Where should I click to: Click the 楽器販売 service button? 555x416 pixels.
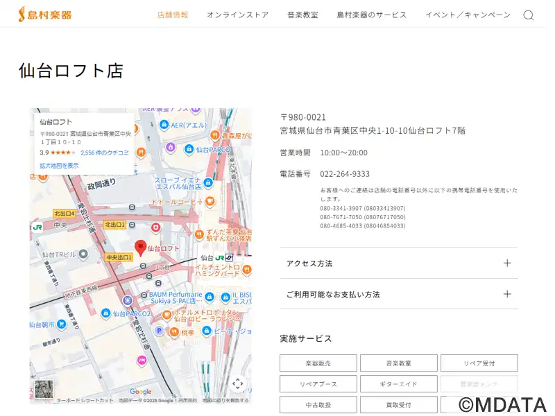coord(318,363)
